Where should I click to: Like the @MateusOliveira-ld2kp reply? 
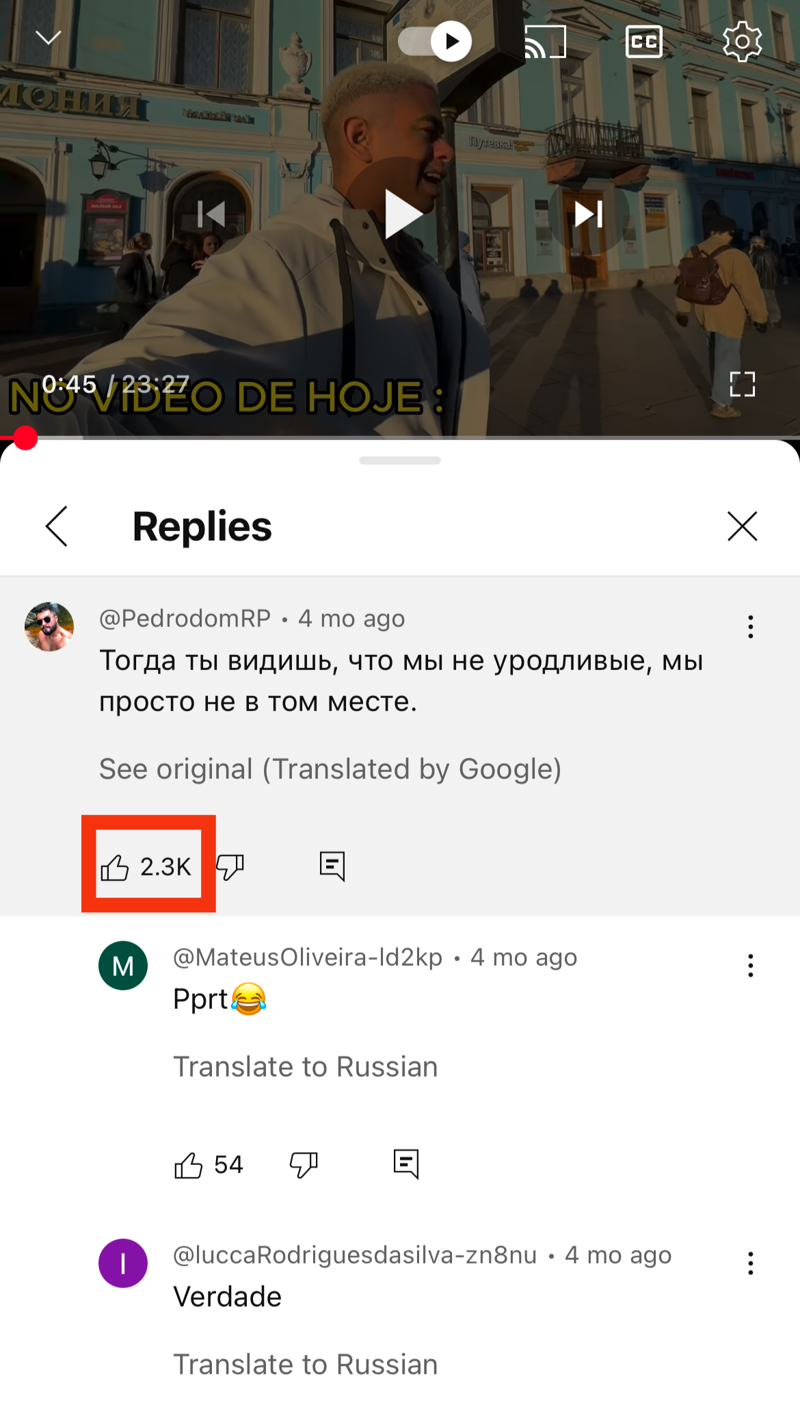click(208, 1164)
